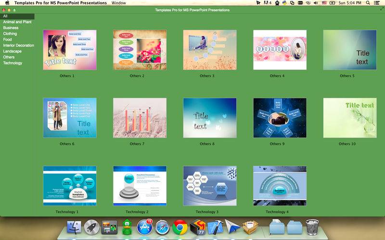Pick the Others 6 template thumbnail
Image resolution: width=385 pixels, height=240 pixels.
(x=70, y=118)
